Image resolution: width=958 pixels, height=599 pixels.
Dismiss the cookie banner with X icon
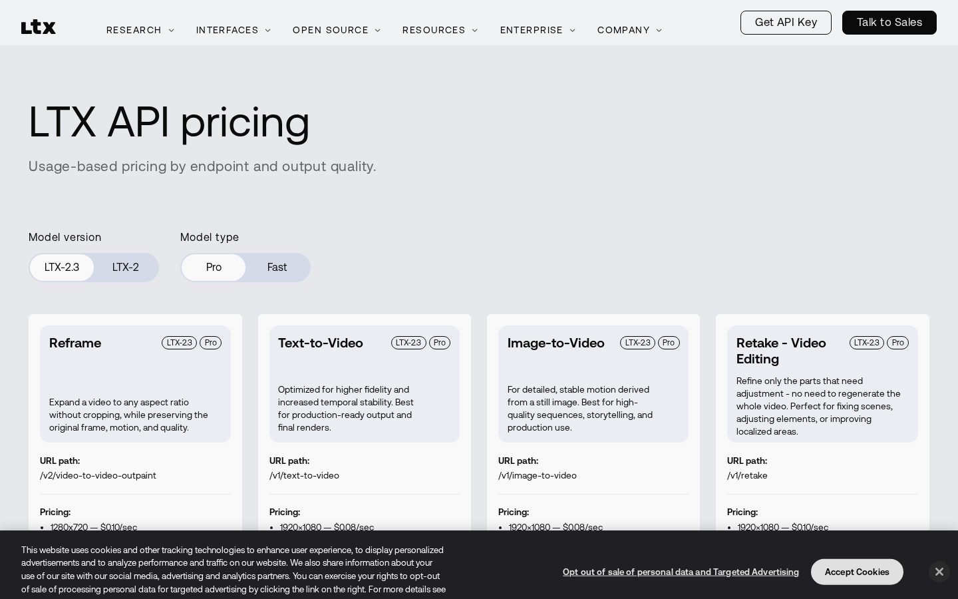[939, 572]
